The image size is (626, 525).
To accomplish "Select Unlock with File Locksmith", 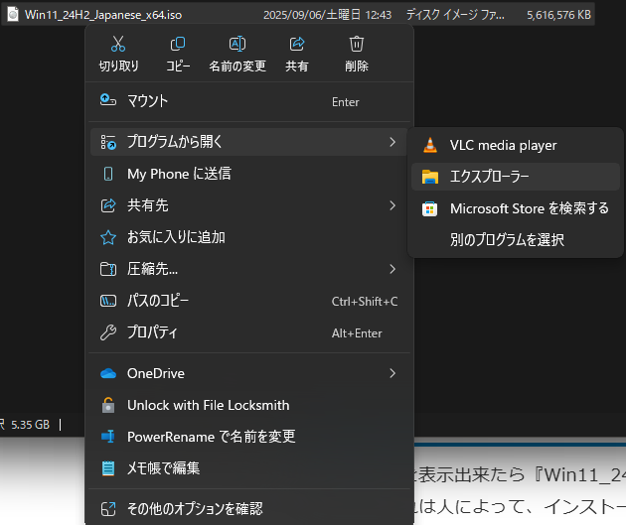I will pos(249,405).
